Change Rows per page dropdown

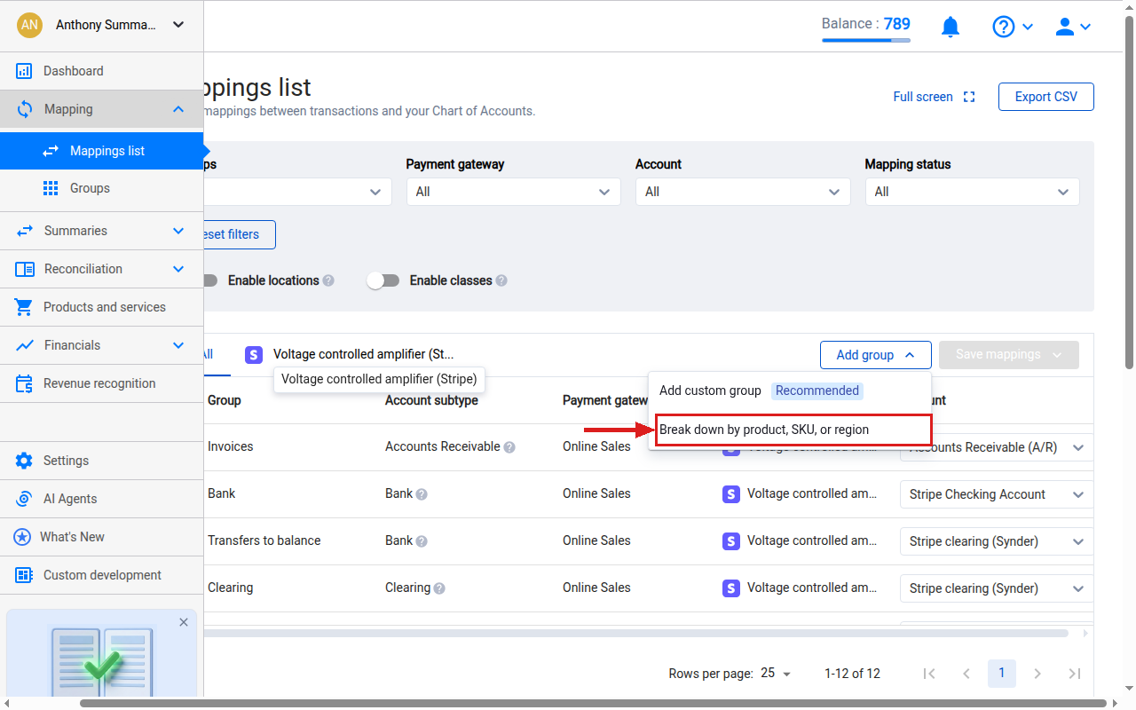coord(776,674)
